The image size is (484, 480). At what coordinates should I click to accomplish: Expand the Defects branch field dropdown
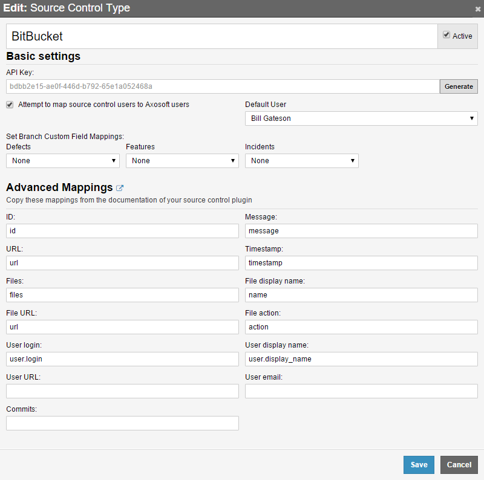click(x=63, y=161)
